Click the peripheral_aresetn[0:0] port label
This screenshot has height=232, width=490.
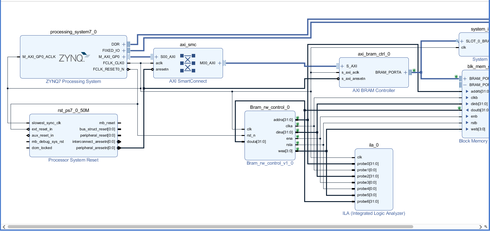click(96, 148)
